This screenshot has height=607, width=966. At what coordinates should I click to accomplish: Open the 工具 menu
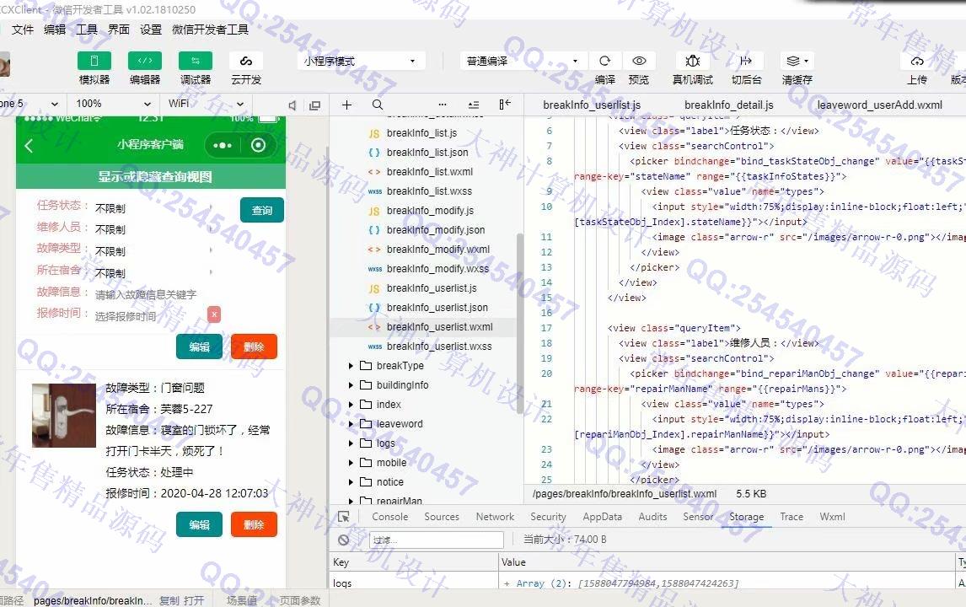point(87,30)
